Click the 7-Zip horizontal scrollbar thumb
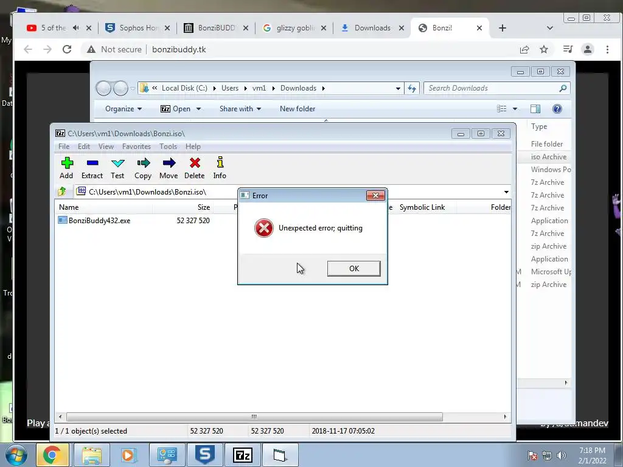Screen dimensions: 623x467 pyautogui.click(x=254, y=417)
